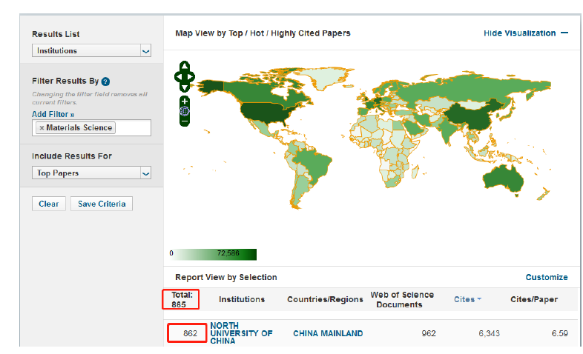Zoom in on the map
The height and width of the screenshot is (354, 583).
185,101
